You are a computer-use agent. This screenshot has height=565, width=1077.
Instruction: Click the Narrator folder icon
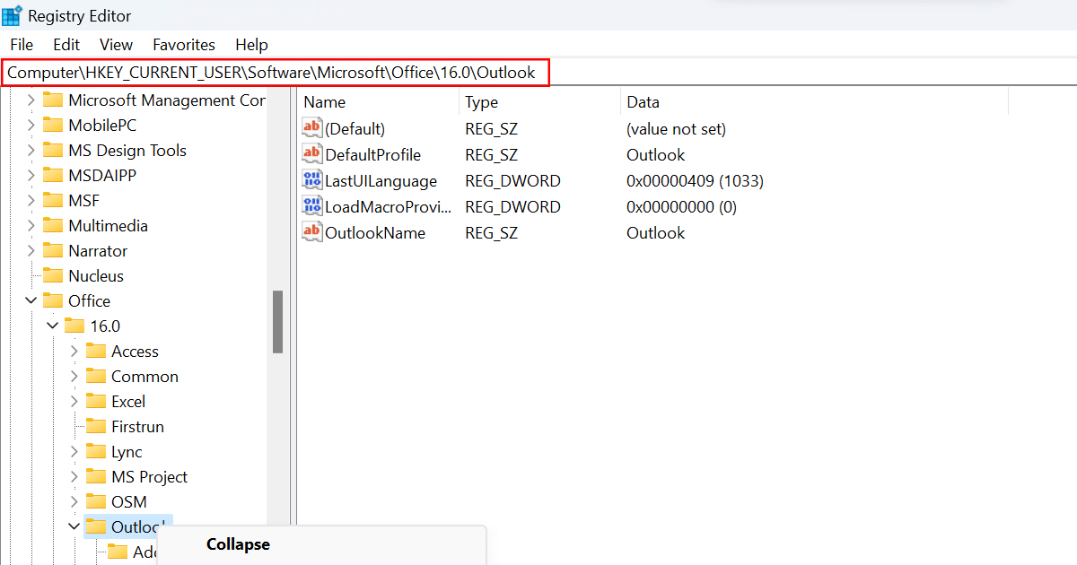coord(53,251)
